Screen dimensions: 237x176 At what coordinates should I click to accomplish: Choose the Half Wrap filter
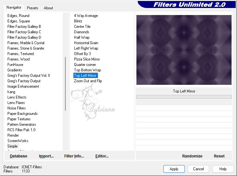pyautogui.click(x=82, y=37)
